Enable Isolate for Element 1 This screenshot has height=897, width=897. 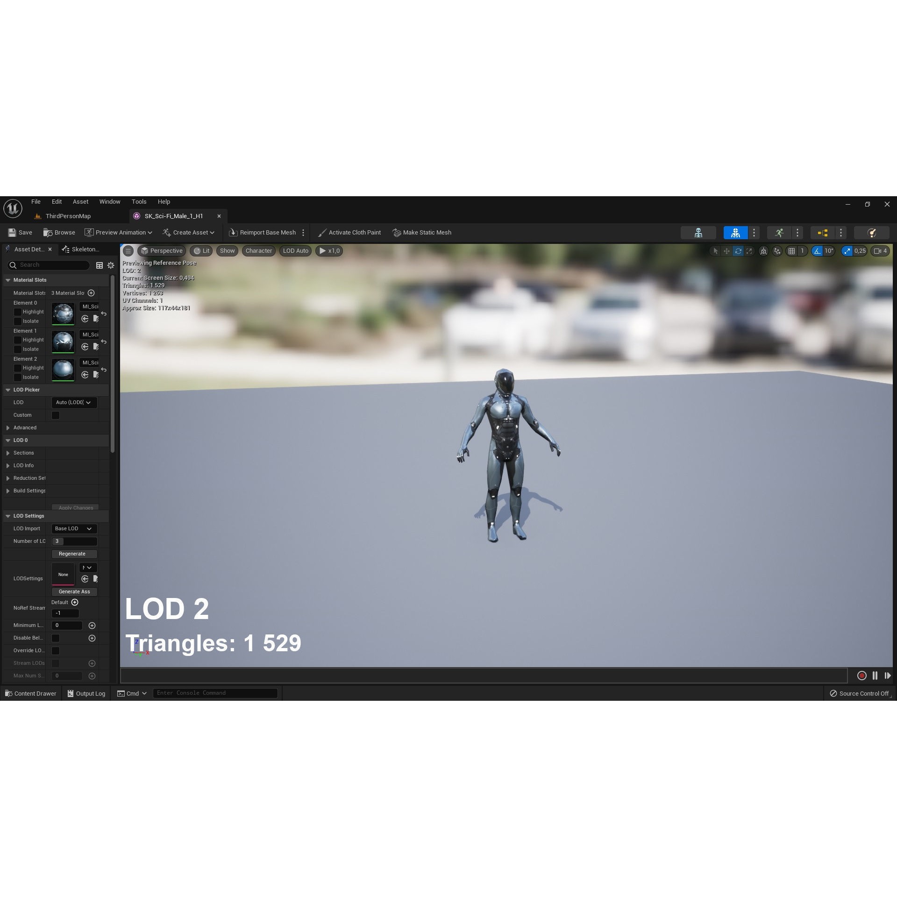pos(18,349)
